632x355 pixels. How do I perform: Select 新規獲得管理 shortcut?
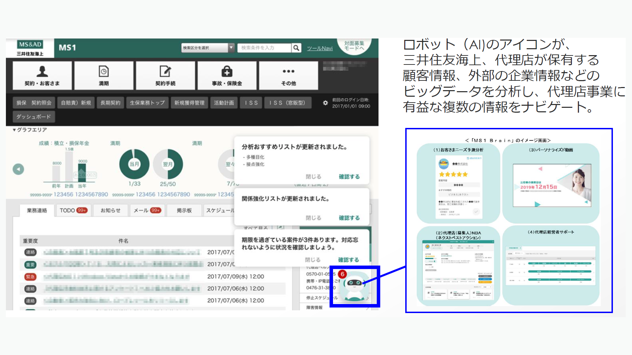coord(189,103)
